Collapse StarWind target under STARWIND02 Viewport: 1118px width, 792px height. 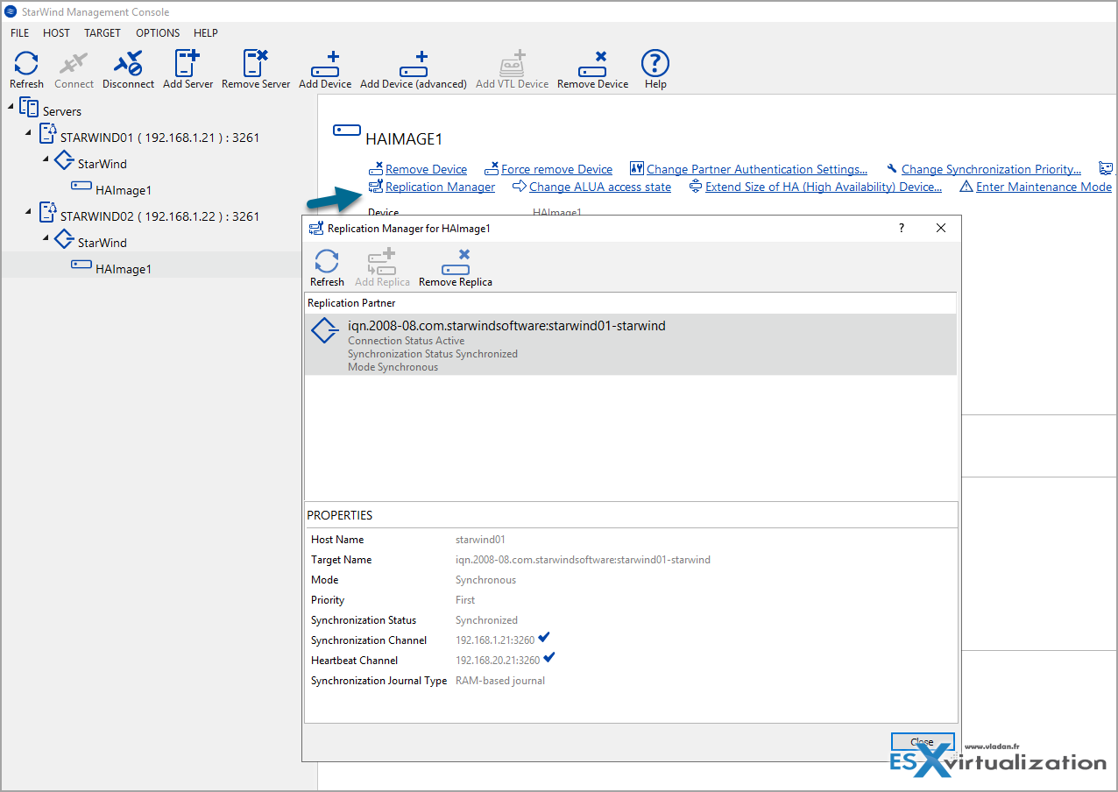tap(46, 237)
